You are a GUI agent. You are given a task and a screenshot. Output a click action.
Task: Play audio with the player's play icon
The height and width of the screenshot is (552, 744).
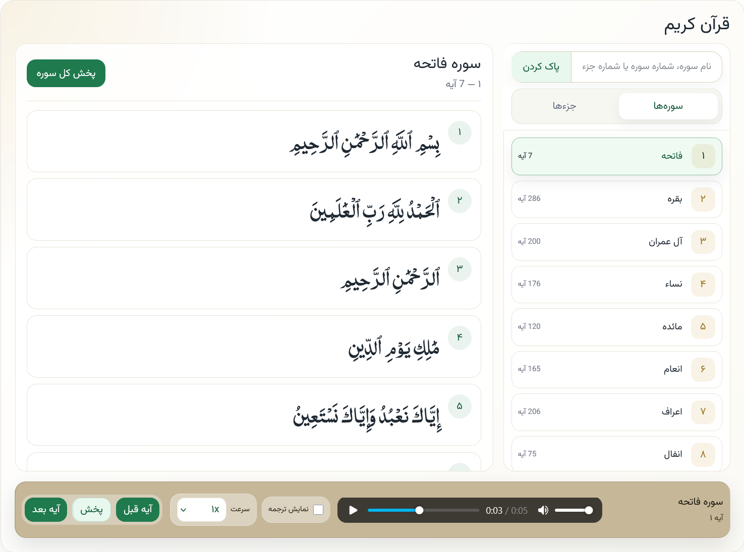coord(353,510)
